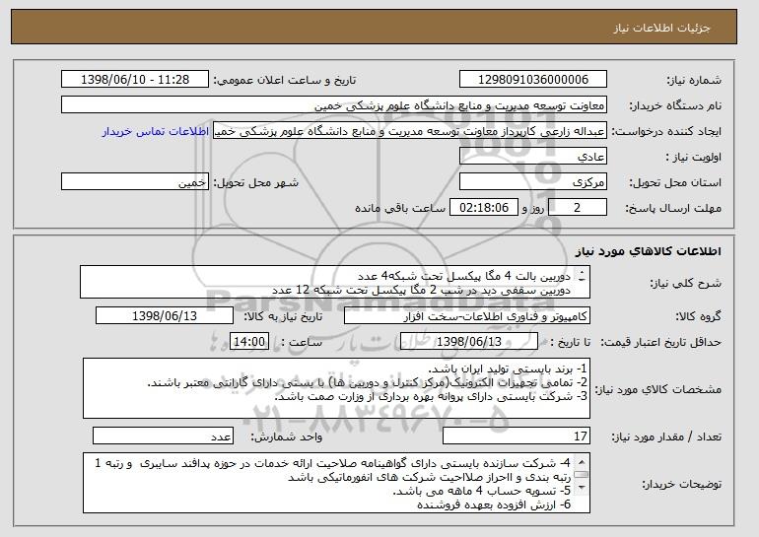Click the text دوربین بالت 4 مگا پیکسل تحت شبکه4 عدد
This screenshot has width=759, height=537.
tap(464, 276)
